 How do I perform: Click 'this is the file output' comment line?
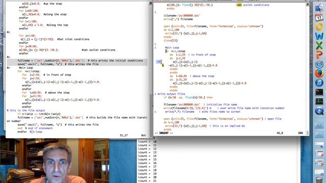pyautogui.click(x=26, y=110)
